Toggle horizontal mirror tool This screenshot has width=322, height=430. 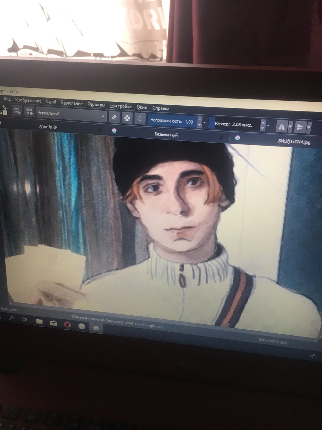point(281,127)
